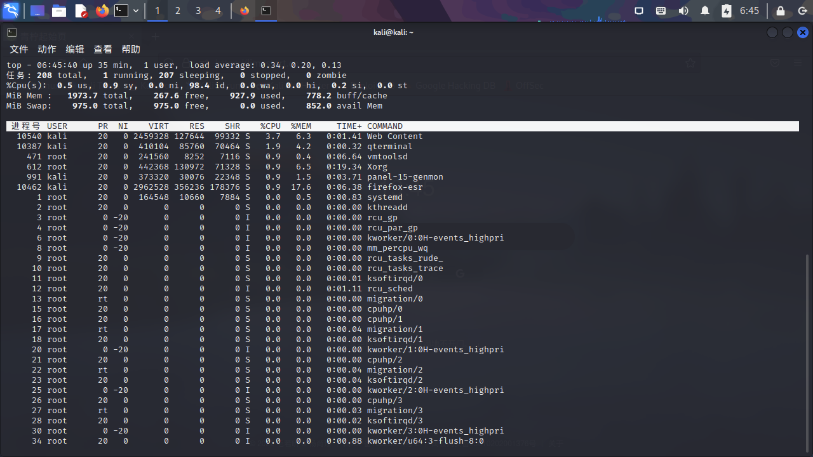Click the %CPU column header

tap(271, 126)
